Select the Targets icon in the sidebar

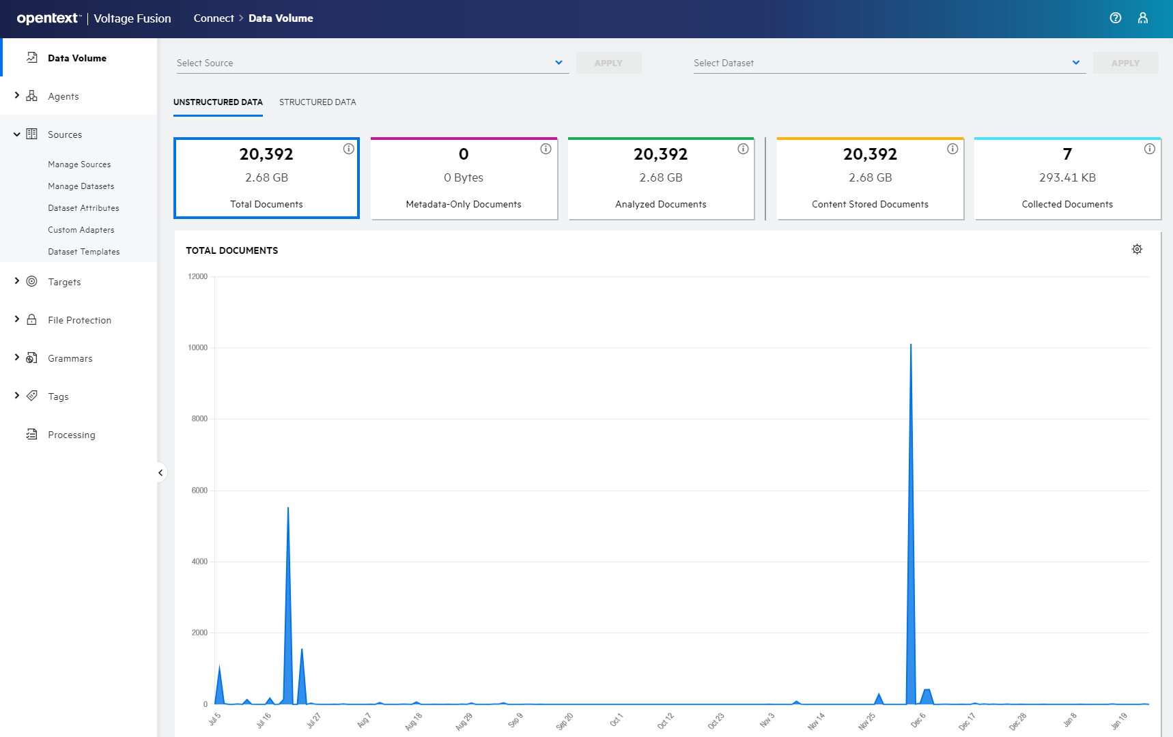31,281
